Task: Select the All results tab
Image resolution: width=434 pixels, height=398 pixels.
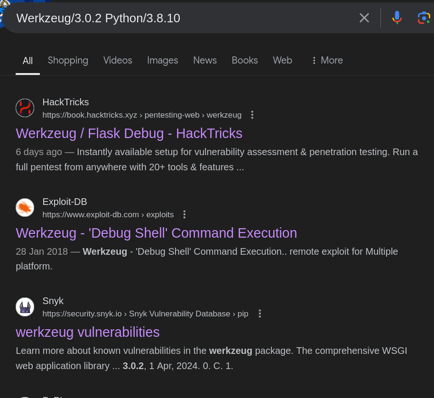Action: [x=28, y=61]
